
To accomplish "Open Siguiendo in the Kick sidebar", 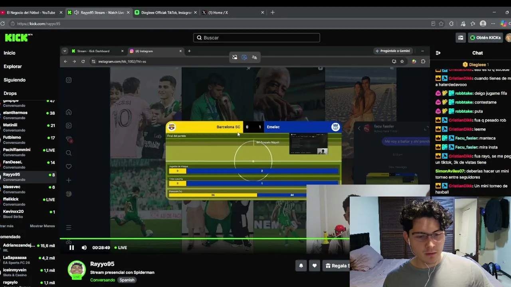I will [14, 80].
